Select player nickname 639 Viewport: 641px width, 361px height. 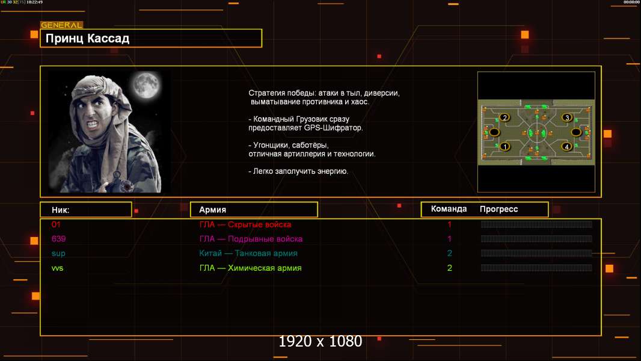[x=58, y=239]
